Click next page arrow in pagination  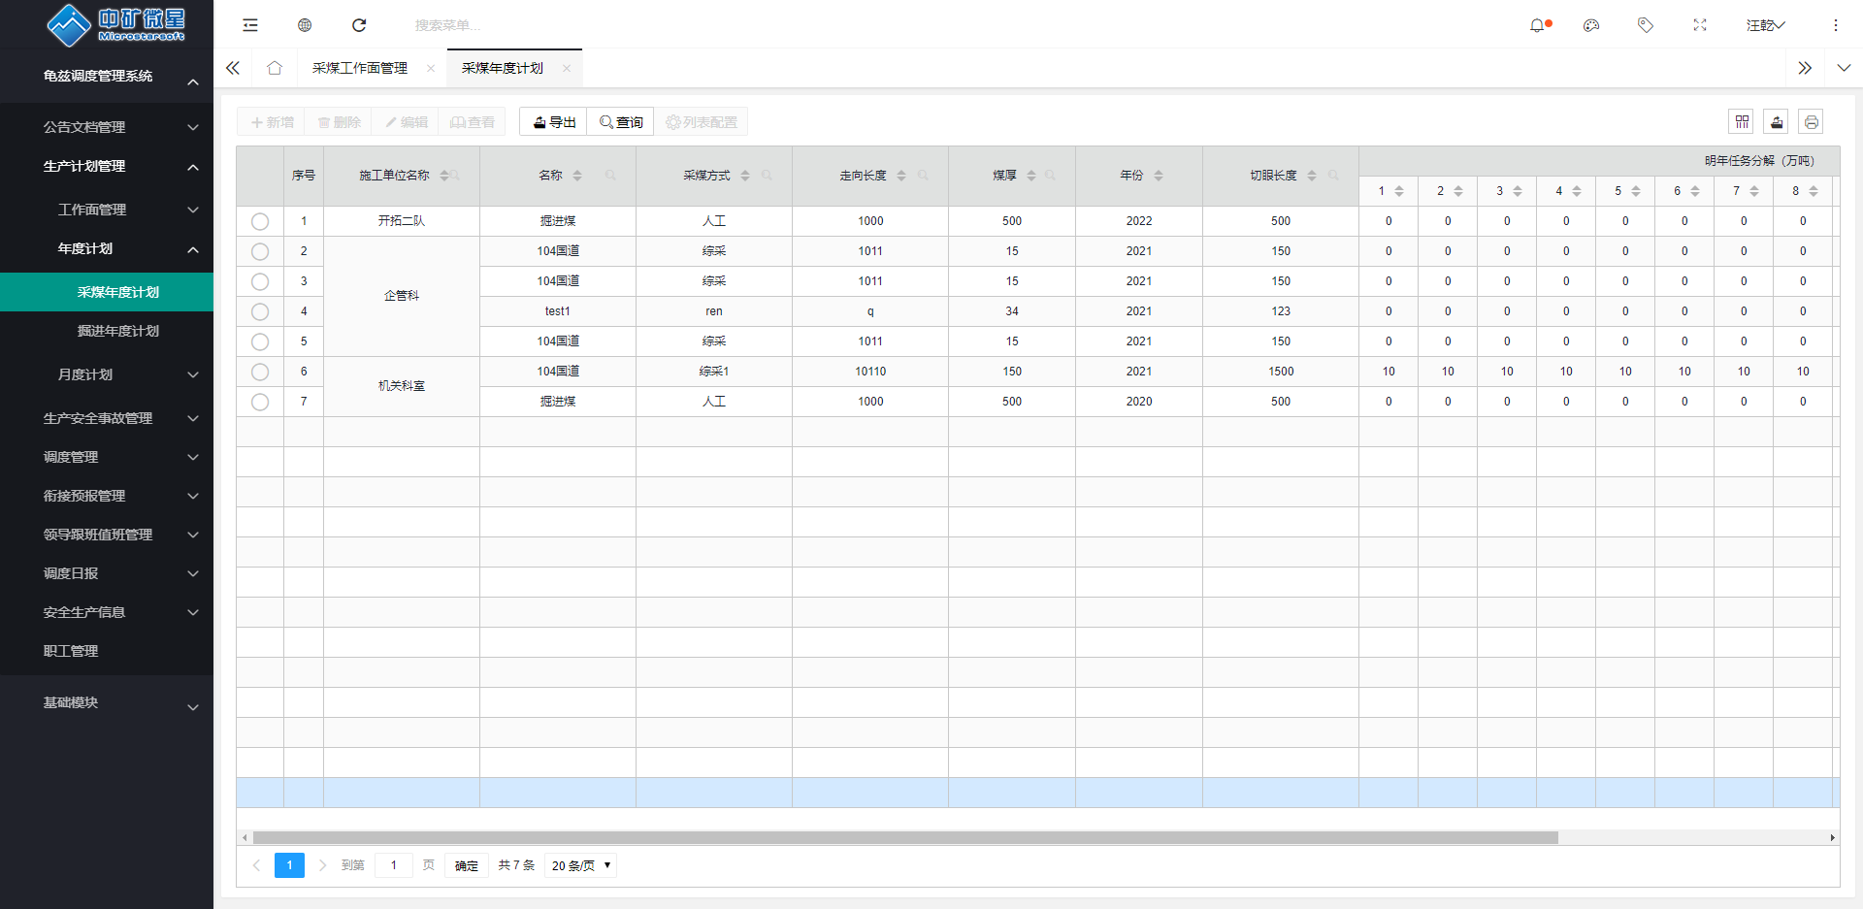click(x=322, y=865)
